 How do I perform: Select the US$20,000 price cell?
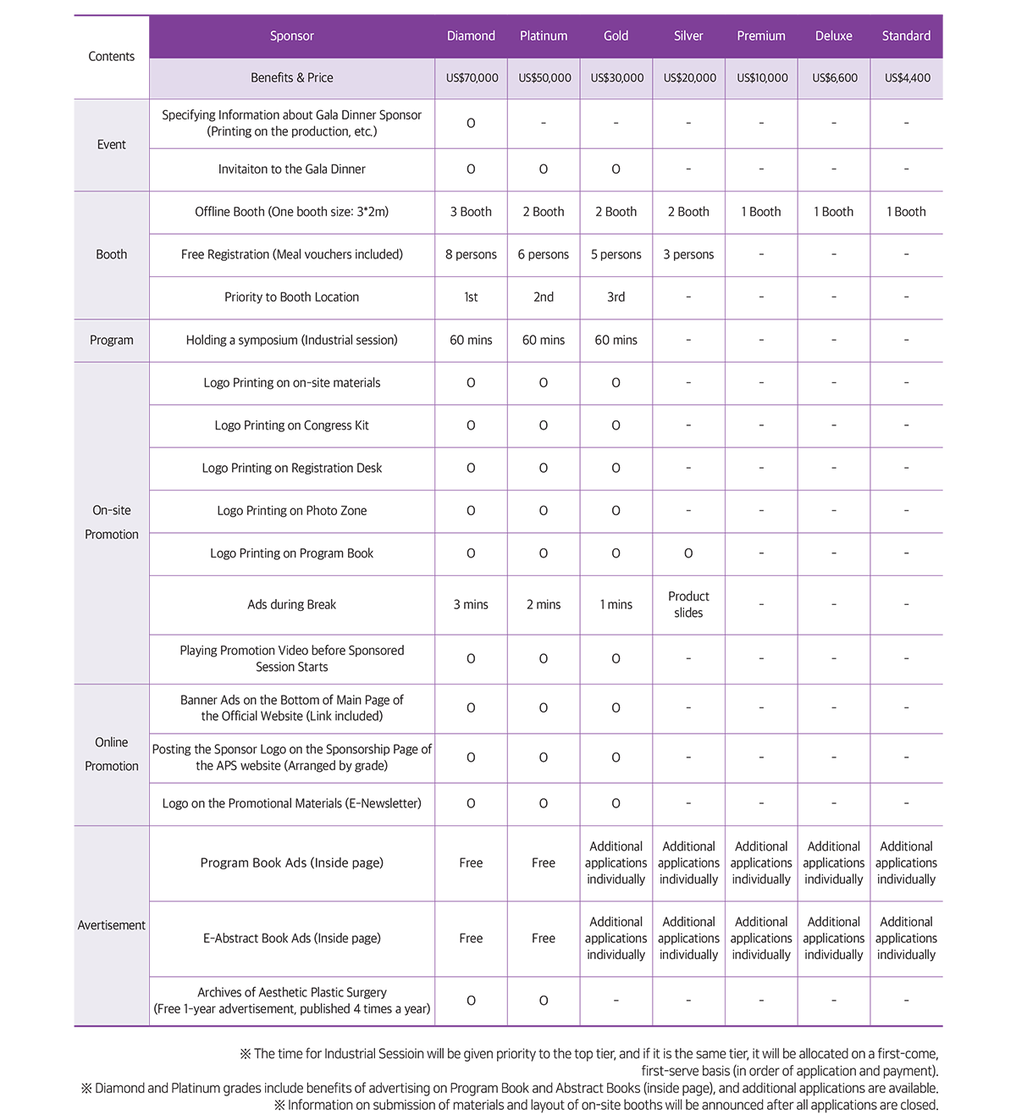tap(689, 78)
